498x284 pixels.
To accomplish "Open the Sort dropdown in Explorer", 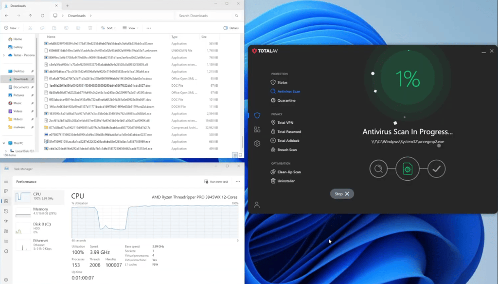I will (x=108, y=28).
